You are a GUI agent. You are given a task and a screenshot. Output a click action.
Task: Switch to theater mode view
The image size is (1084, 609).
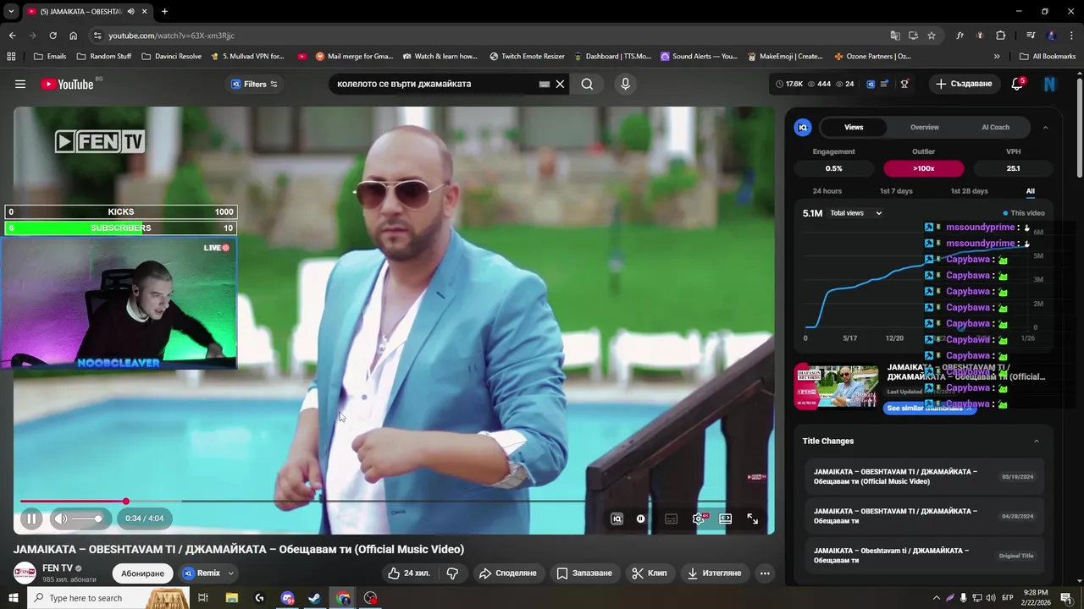tap(726, 518)
